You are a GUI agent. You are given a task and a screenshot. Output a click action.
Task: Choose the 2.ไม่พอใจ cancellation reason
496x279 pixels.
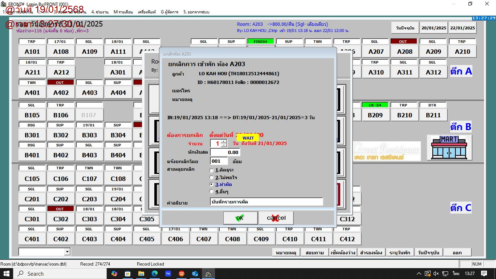point(212,178)
